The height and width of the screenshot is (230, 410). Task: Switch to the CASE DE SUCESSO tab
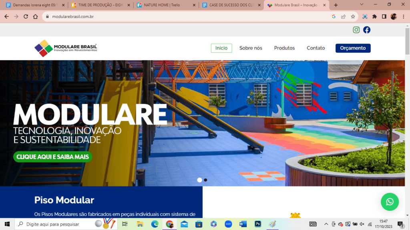tap(231, 5)
